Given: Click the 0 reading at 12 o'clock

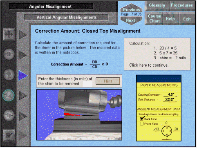Looking at the screenshot, I should pos(166,123).
